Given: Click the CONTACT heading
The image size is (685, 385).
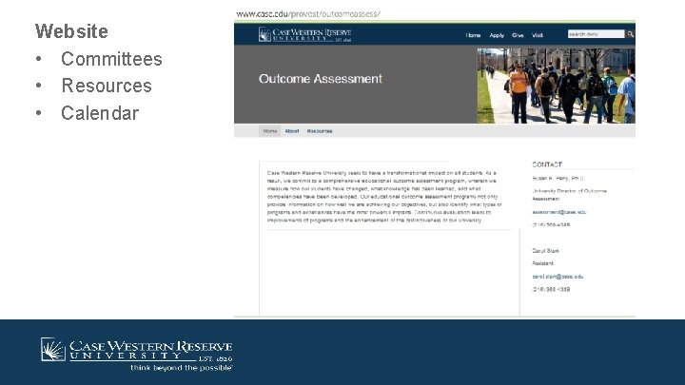Looking at the screenshot, I should (547, 164).
